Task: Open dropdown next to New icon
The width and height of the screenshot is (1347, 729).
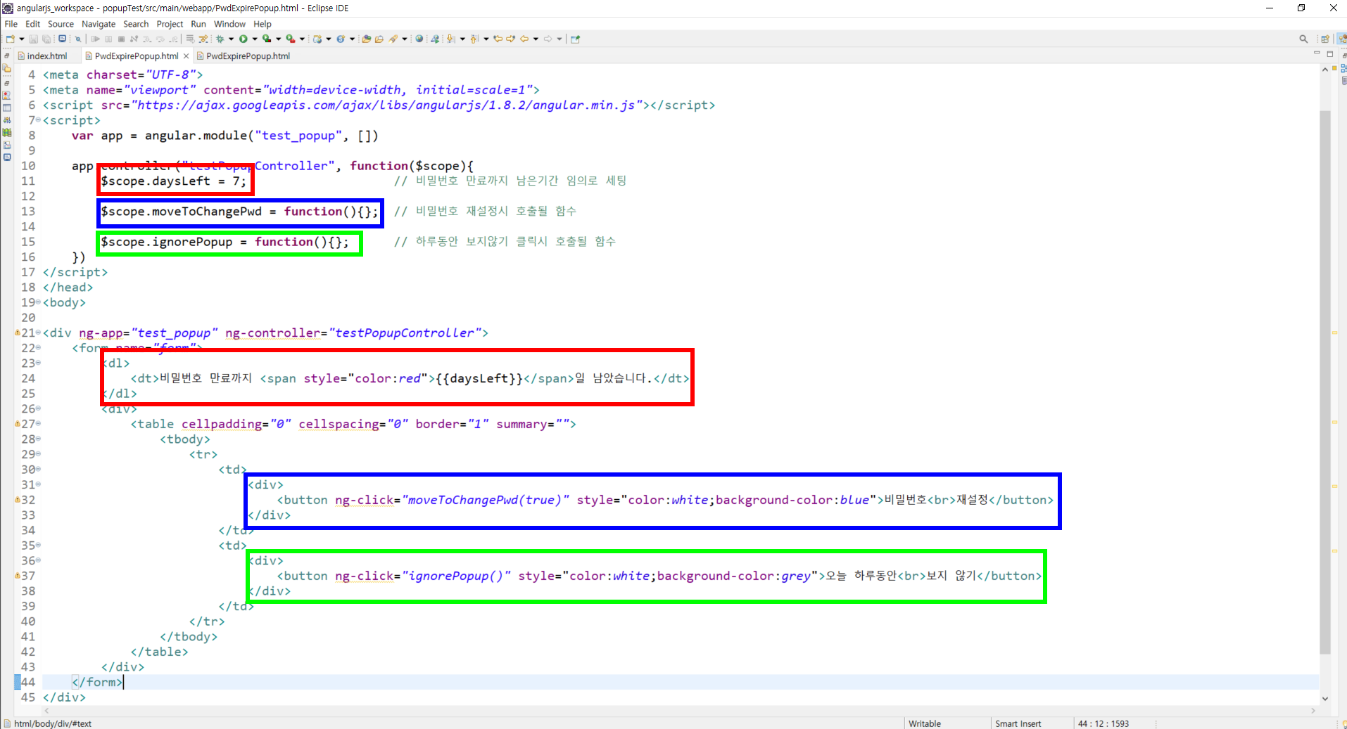Action: pos(22,39)
